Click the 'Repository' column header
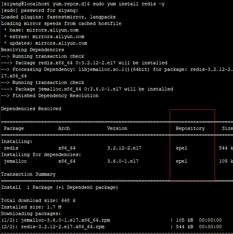 pyautogui.click(x=190, y=128)
